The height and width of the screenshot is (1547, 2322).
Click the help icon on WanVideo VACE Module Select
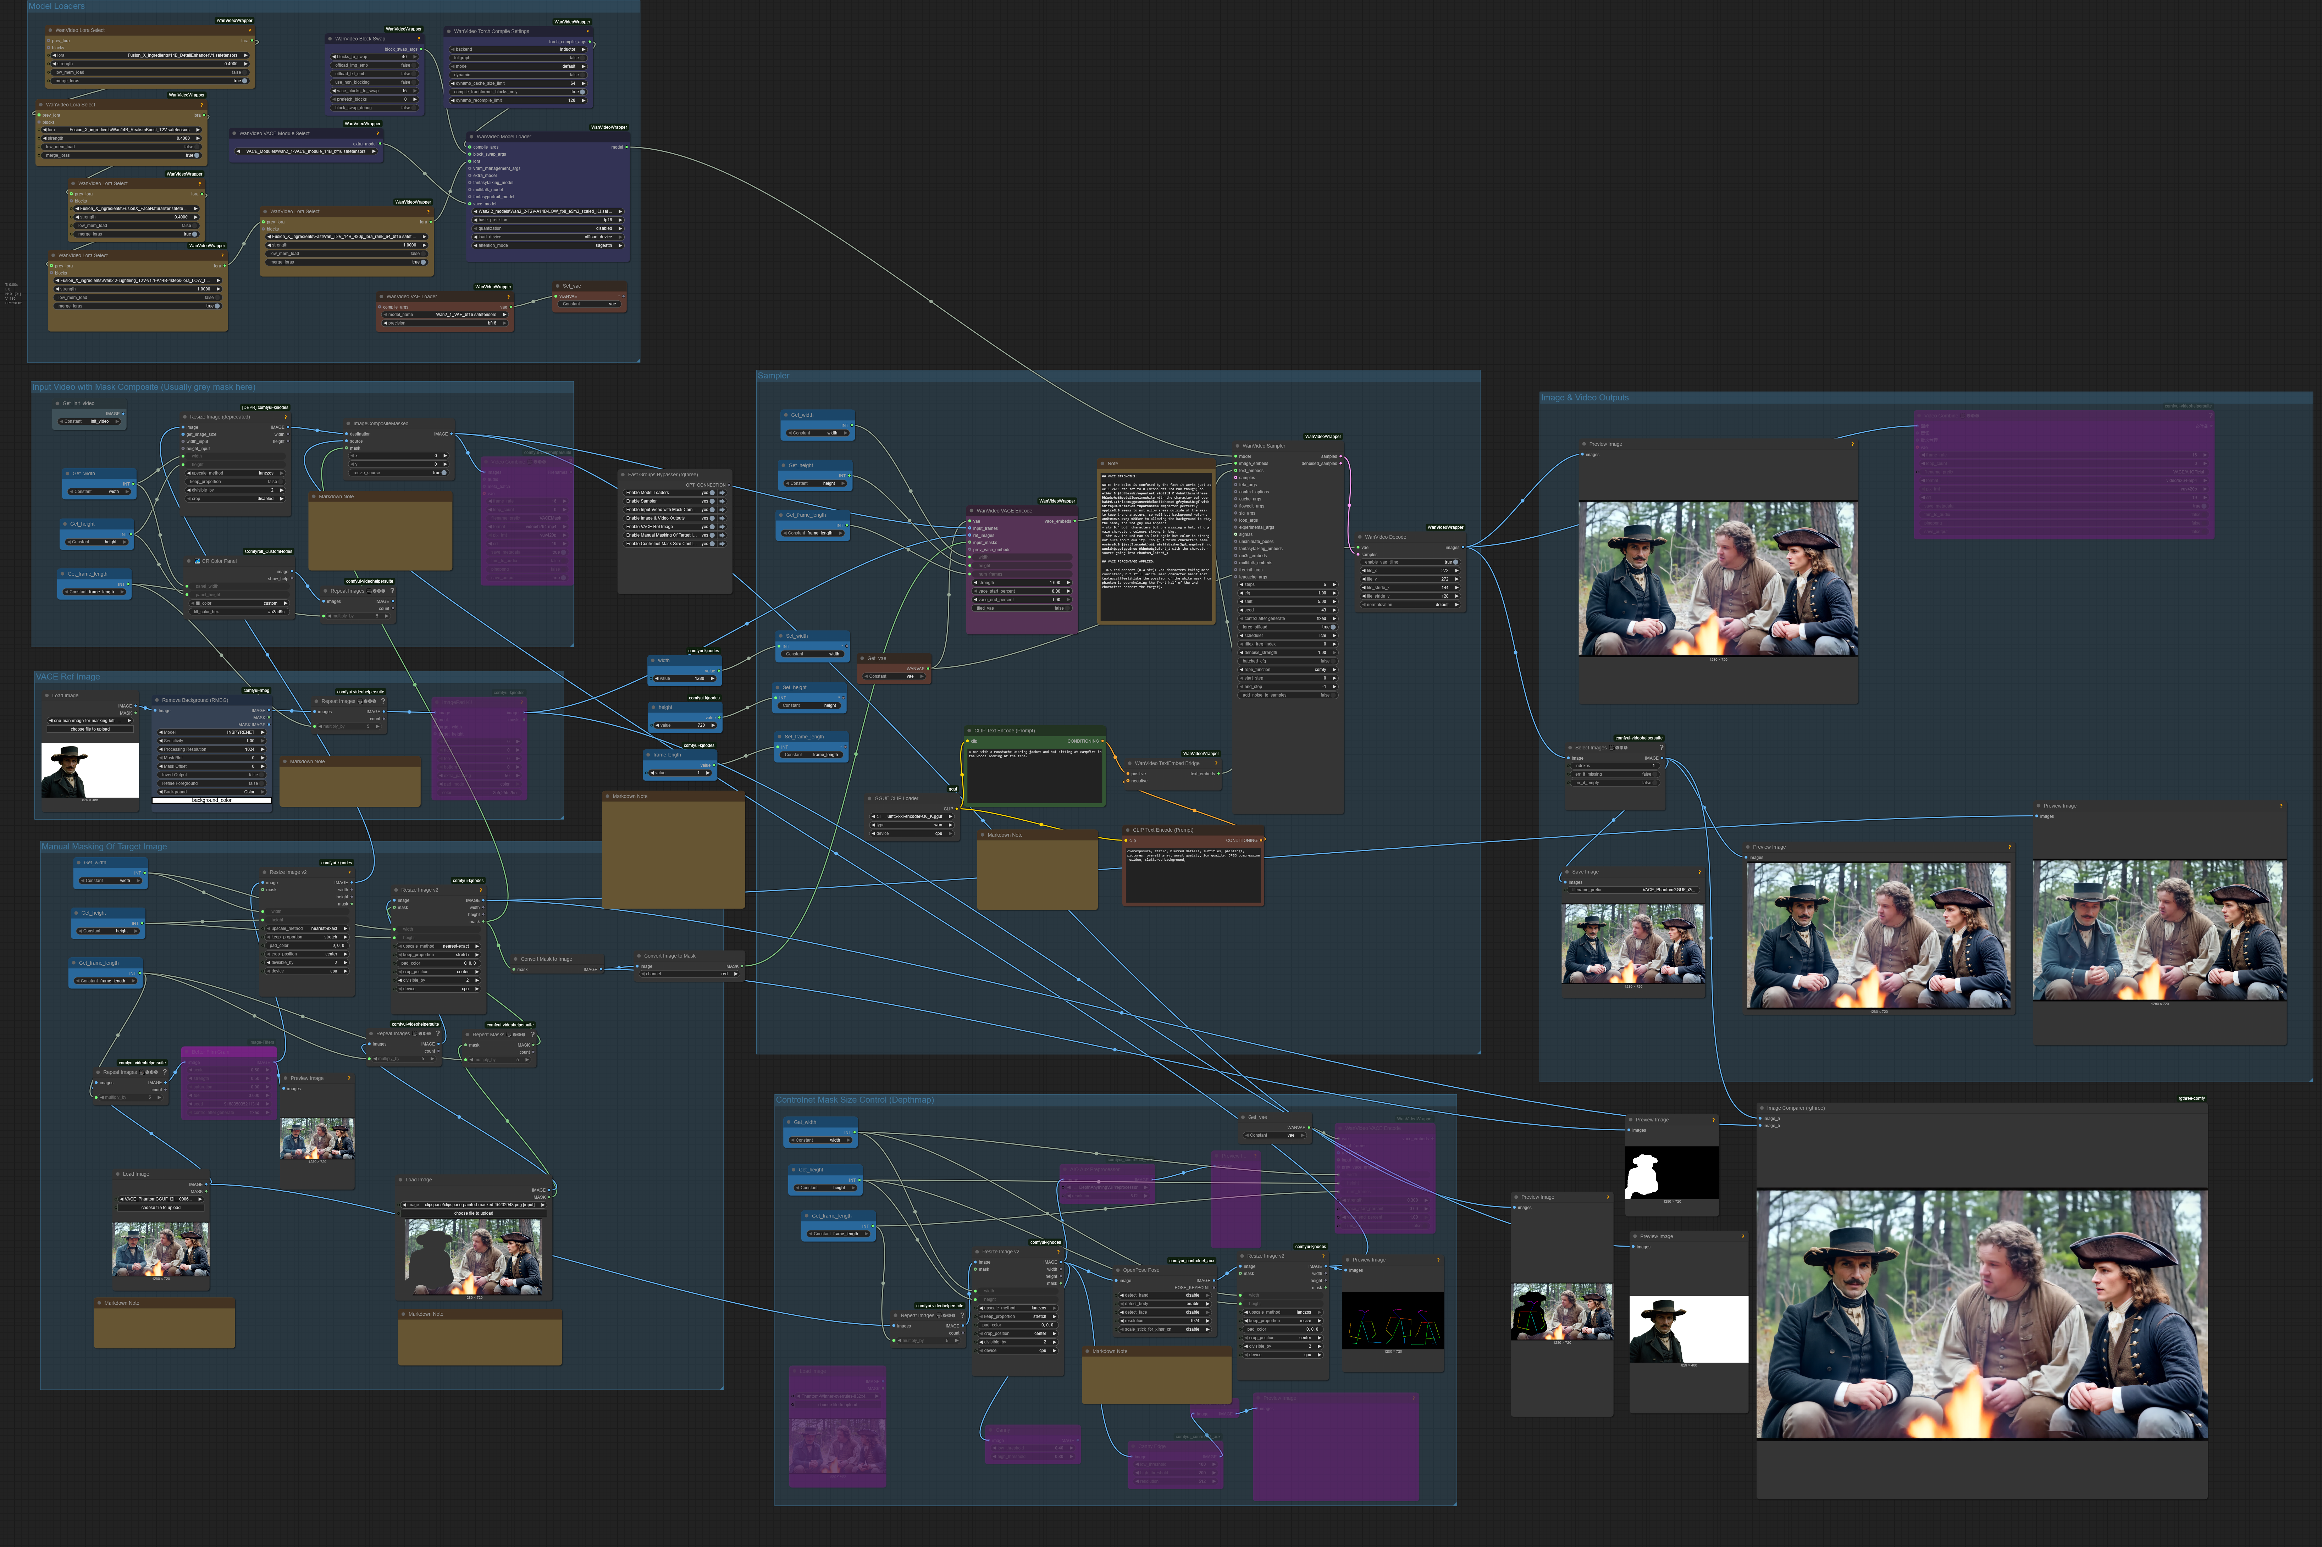[x=378, y=133]
